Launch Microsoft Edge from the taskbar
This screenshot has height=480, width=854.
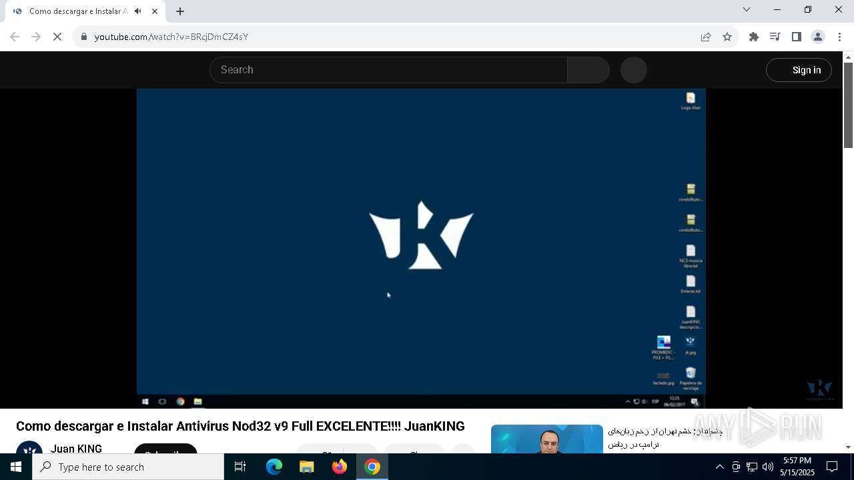[x=274, y=467]
